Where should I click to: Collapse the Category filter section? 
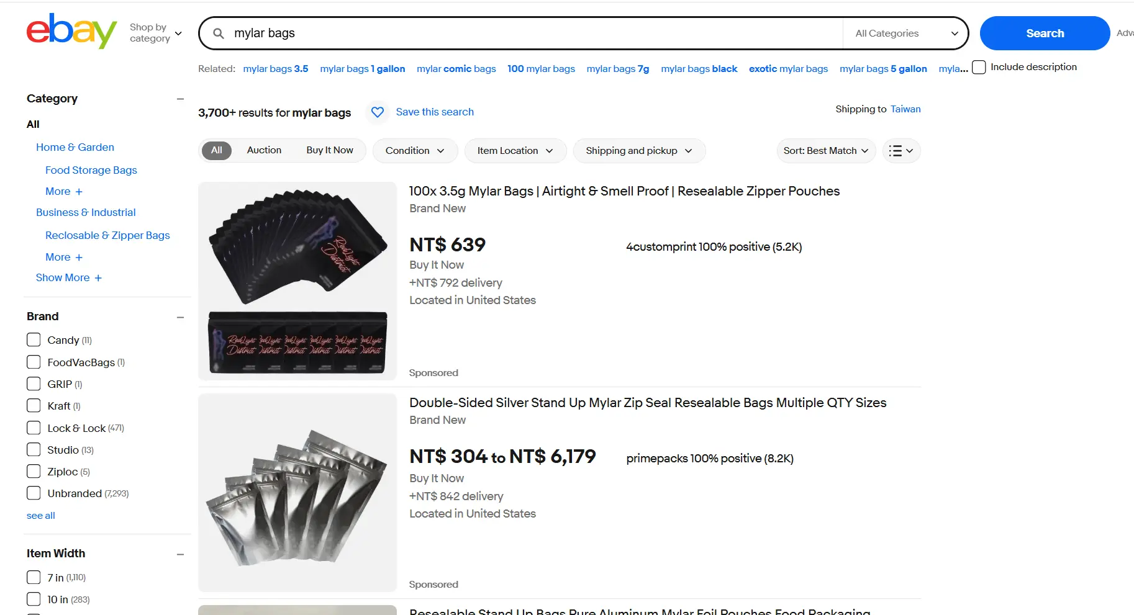tap(180, 99)
